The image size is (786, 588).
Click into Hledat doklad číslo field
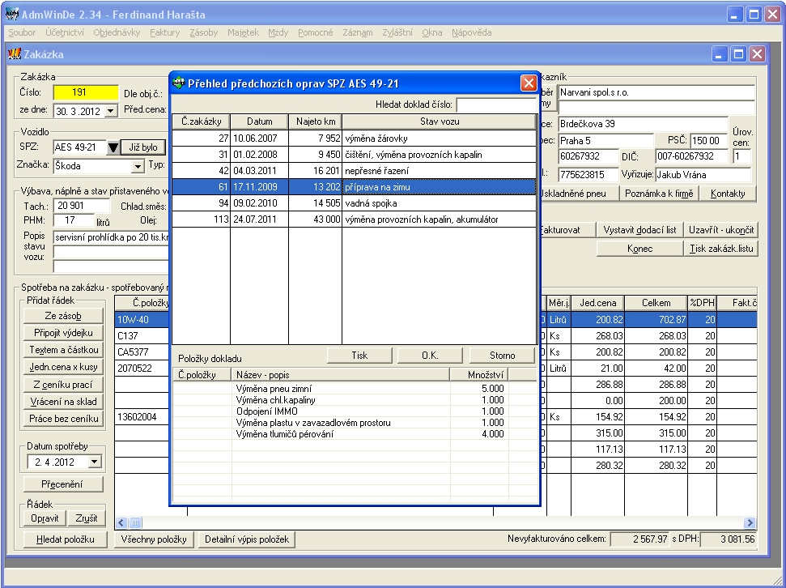click(495, 104)
